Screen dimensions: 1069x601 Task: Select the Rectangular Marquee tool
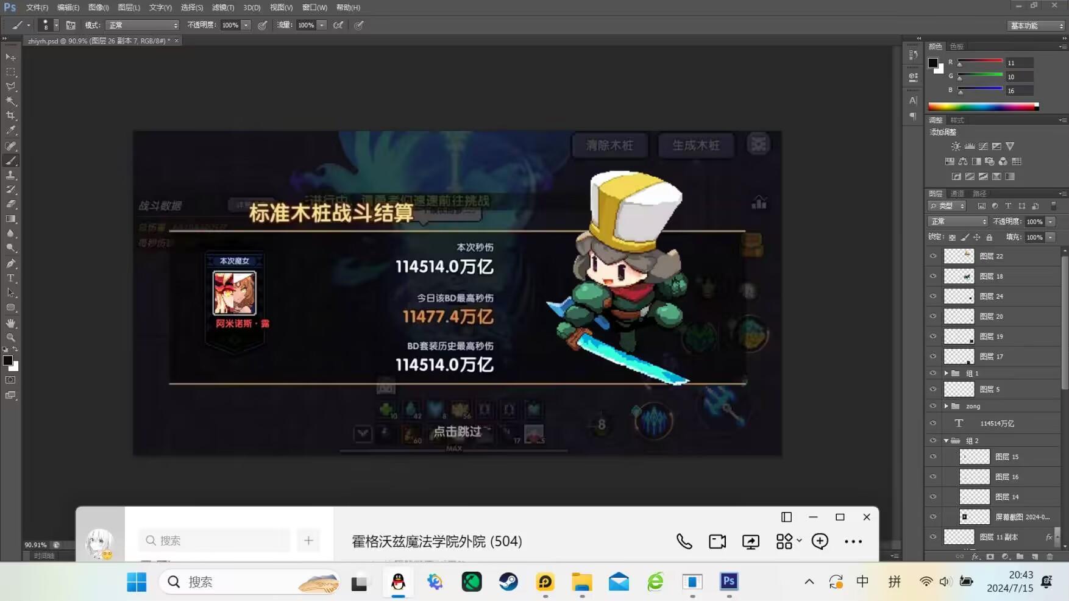(x=10, y=72)
